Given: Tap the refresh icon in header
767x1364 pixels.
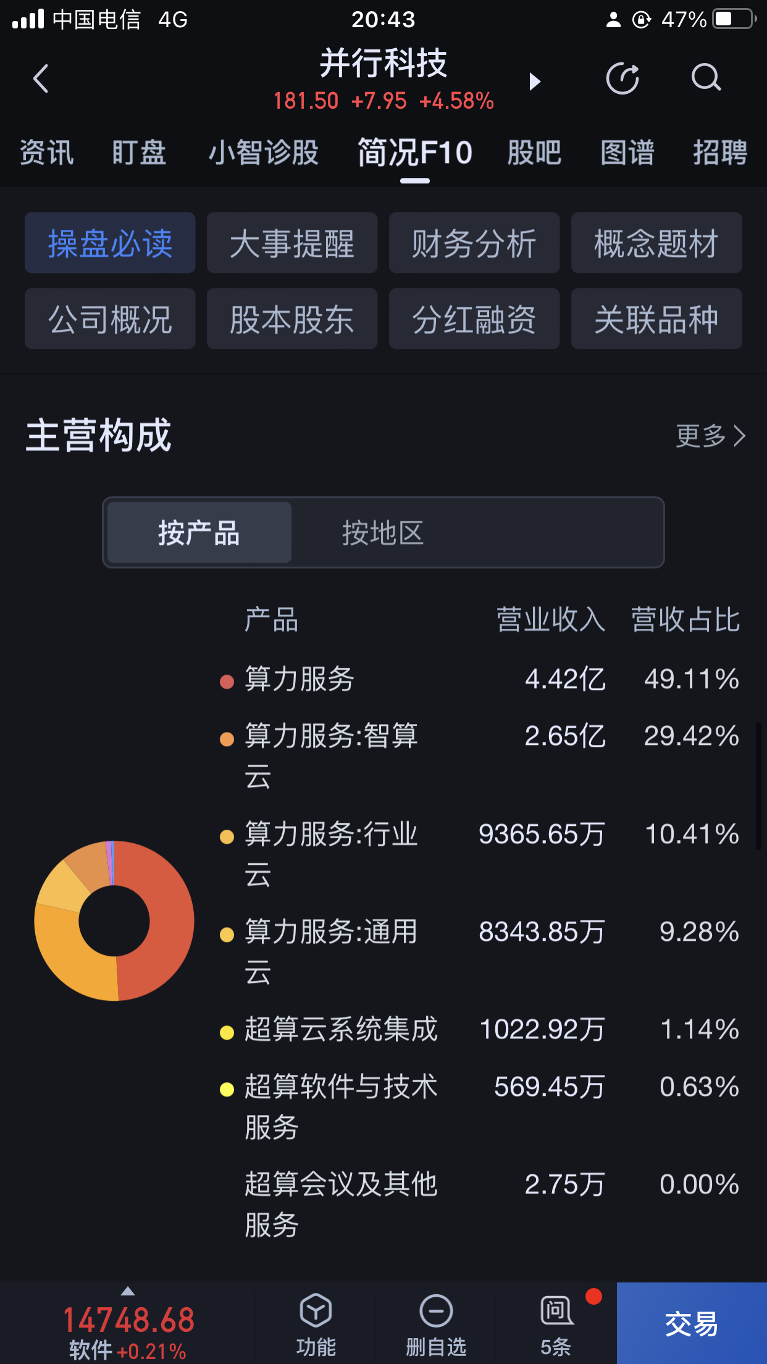Looking at the screenshot, I should click(x=622, y=78).
